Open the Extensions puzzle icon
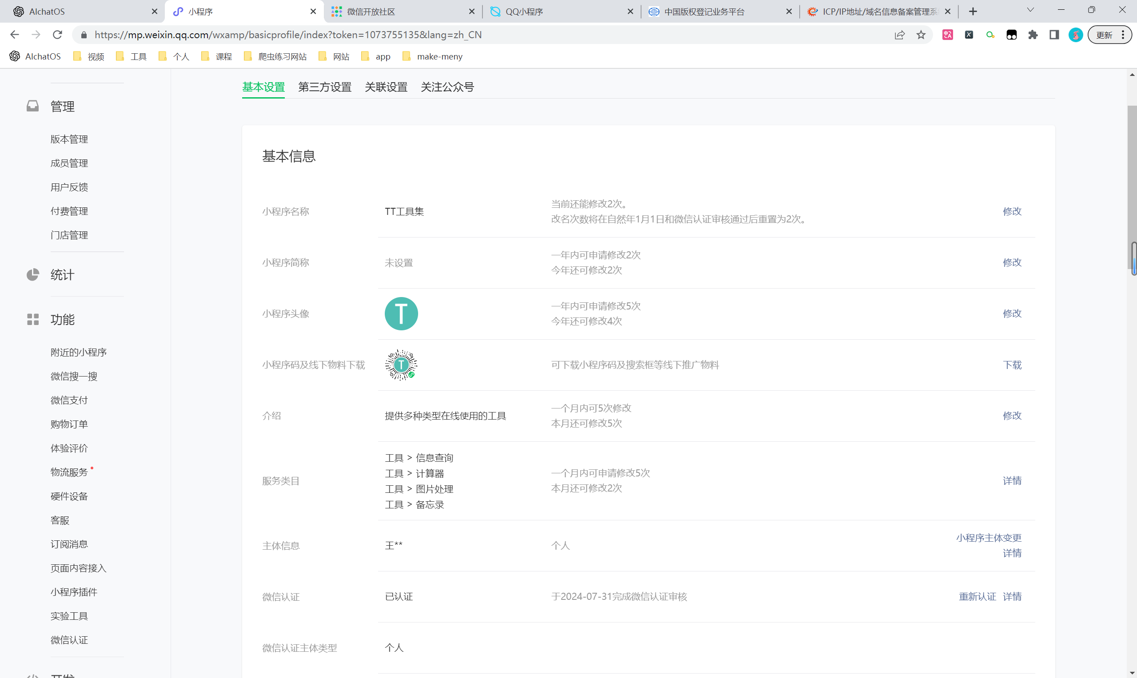The width and height of the screenshot is (1137, 678). (x=1033, y=35)
